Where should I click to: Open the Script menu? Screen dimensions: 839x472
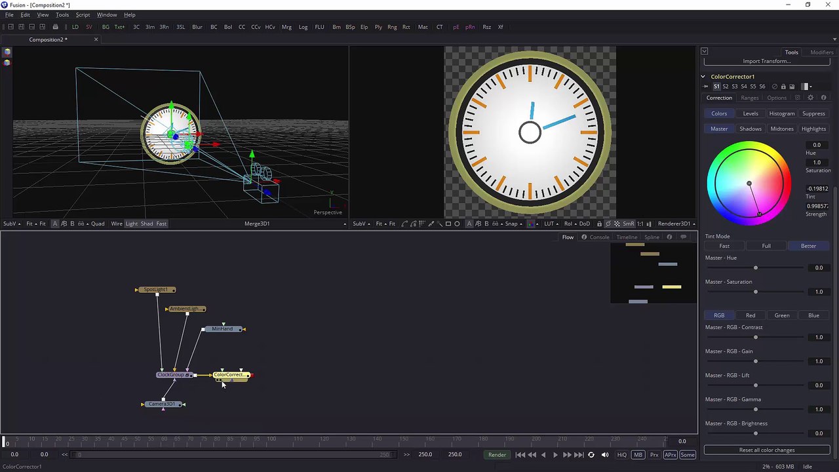(83, 14)
